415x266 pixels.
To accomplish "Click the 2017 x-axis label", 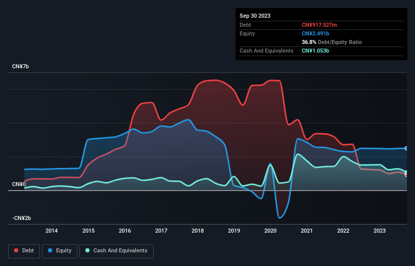I will pyautogui.click(x=161, y=231).
